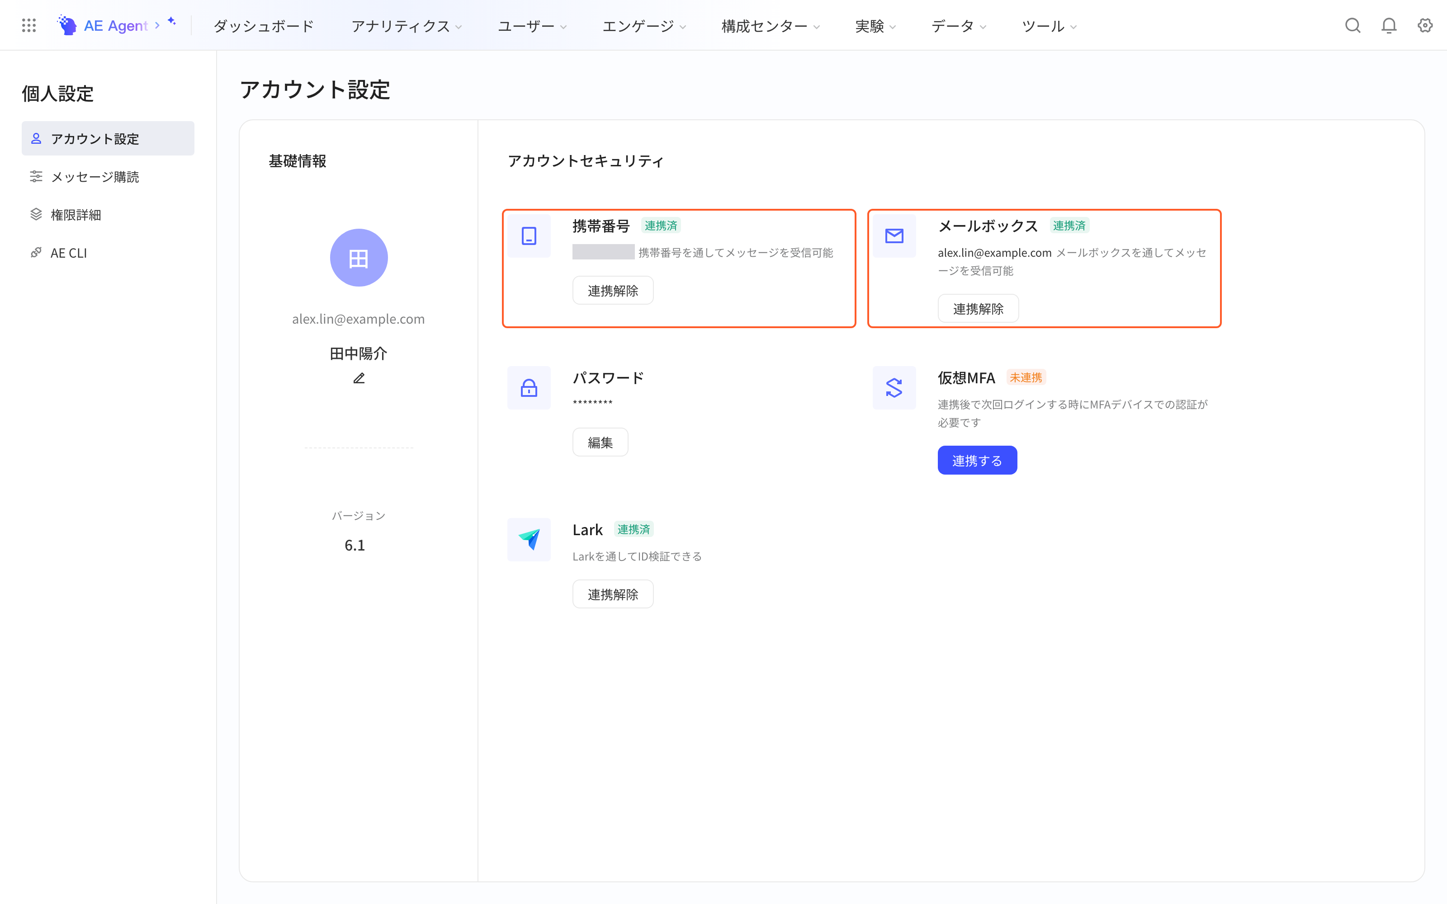Click the AE CLI link icon
Screen dimensions: 1447x904
tap(36, 252)
